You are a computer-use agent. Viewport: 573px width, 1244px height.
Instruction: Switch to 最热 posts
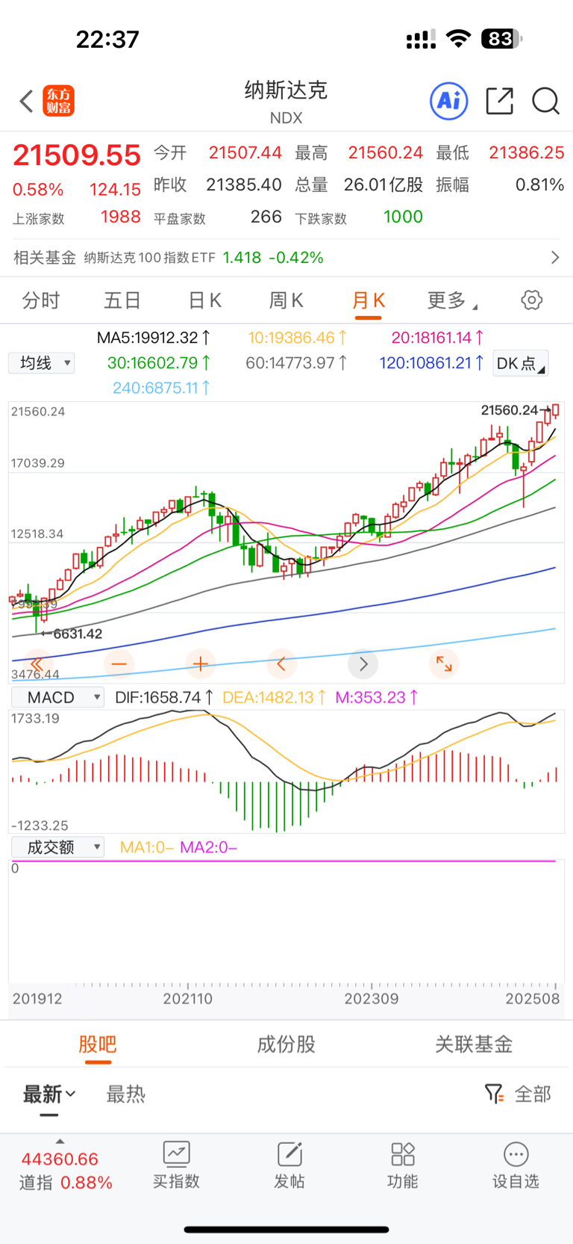[x=125, y=1095]
